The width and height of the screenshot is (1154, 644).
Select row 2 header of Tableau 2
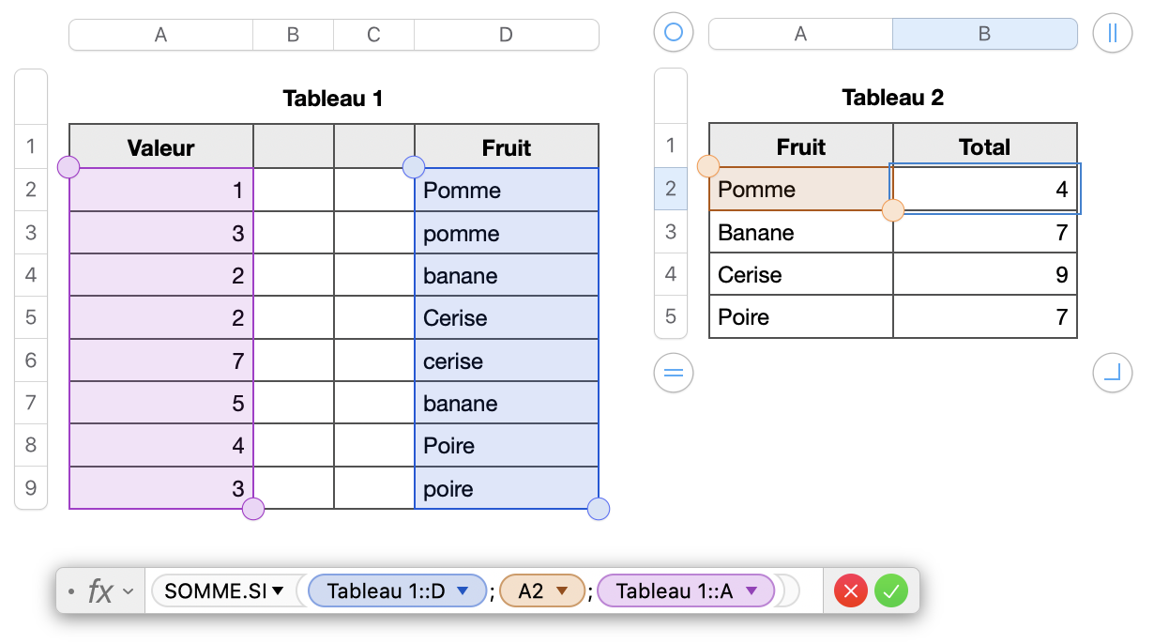[x=670, y=189]
